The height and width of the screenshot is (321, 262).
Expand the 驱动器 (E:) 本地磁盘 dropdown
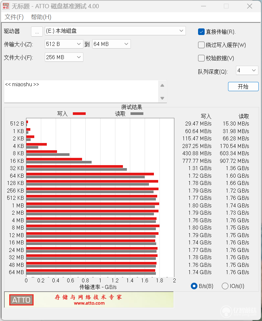tap(115, 31)
